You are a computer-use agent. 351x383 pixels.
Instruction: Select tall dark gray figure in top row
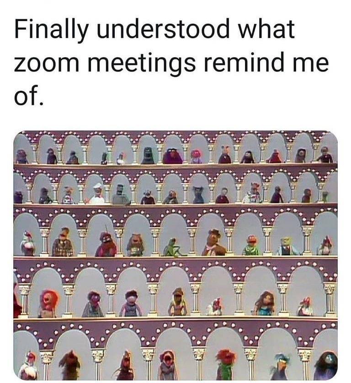[x=148, y=155]
